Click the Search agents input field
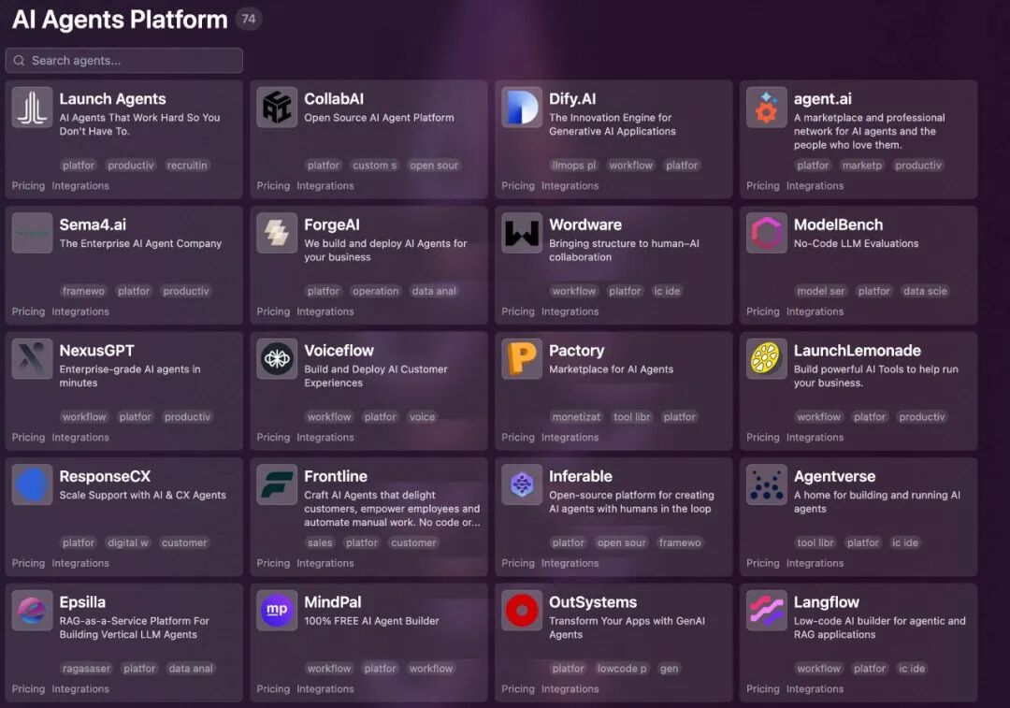 (123, 60)
